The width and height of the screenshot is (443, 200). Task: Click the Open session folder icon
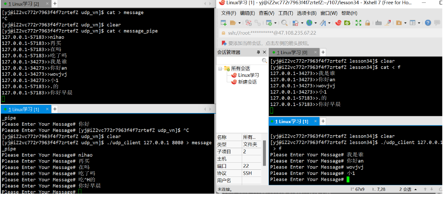233,23
